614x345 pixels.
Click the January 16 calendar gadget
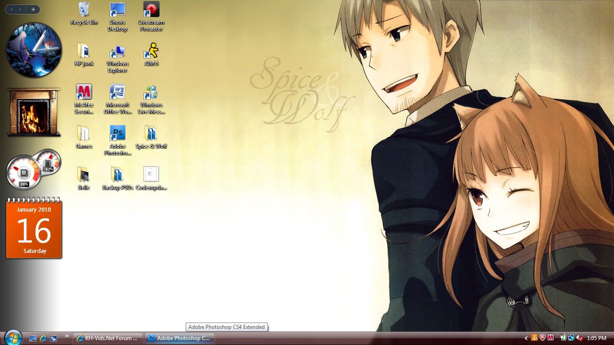pos(34,228)
